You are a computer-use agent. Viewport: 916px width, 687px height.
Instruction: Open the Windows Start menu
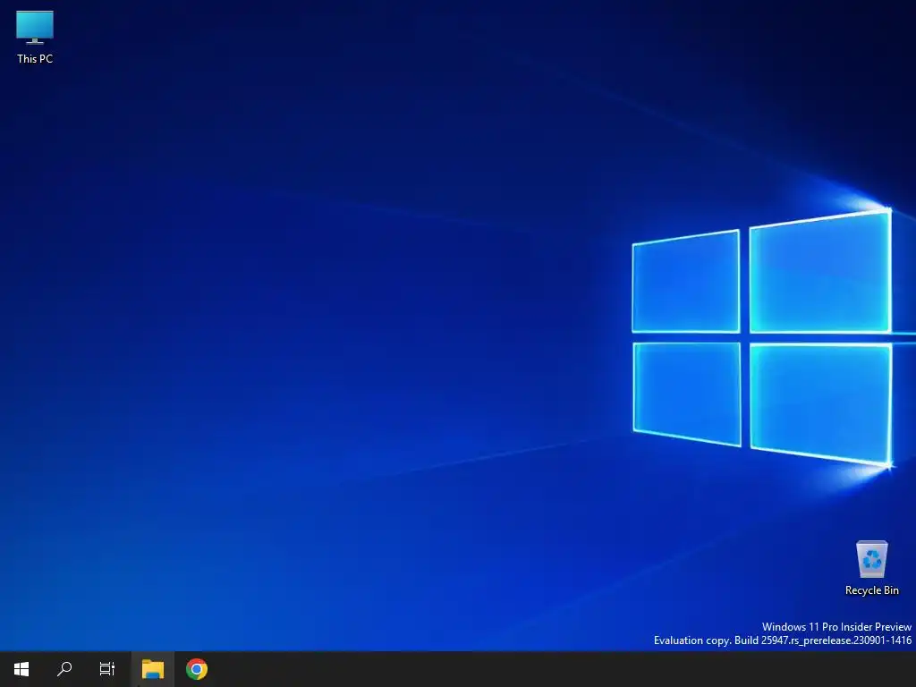point(21,669)
